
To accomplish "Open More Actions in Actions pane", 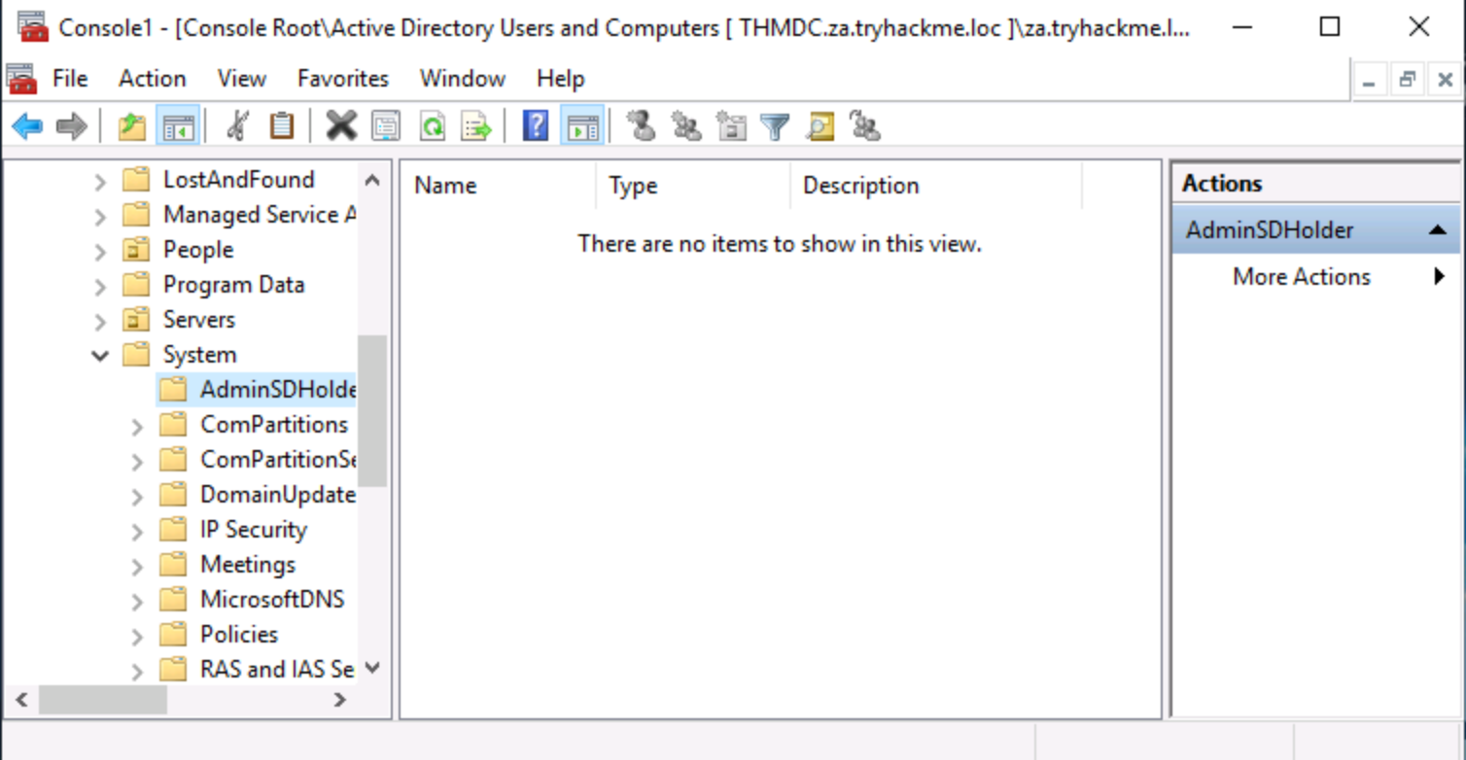I will point(1301,277).
